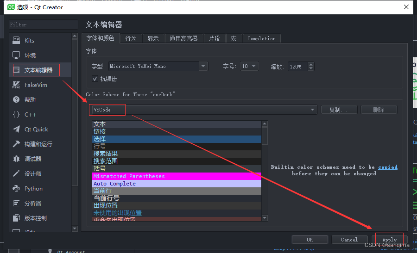Viewport: 417px width, 253px height.
Task: Select the 分析器 icon
Action: 16,203
